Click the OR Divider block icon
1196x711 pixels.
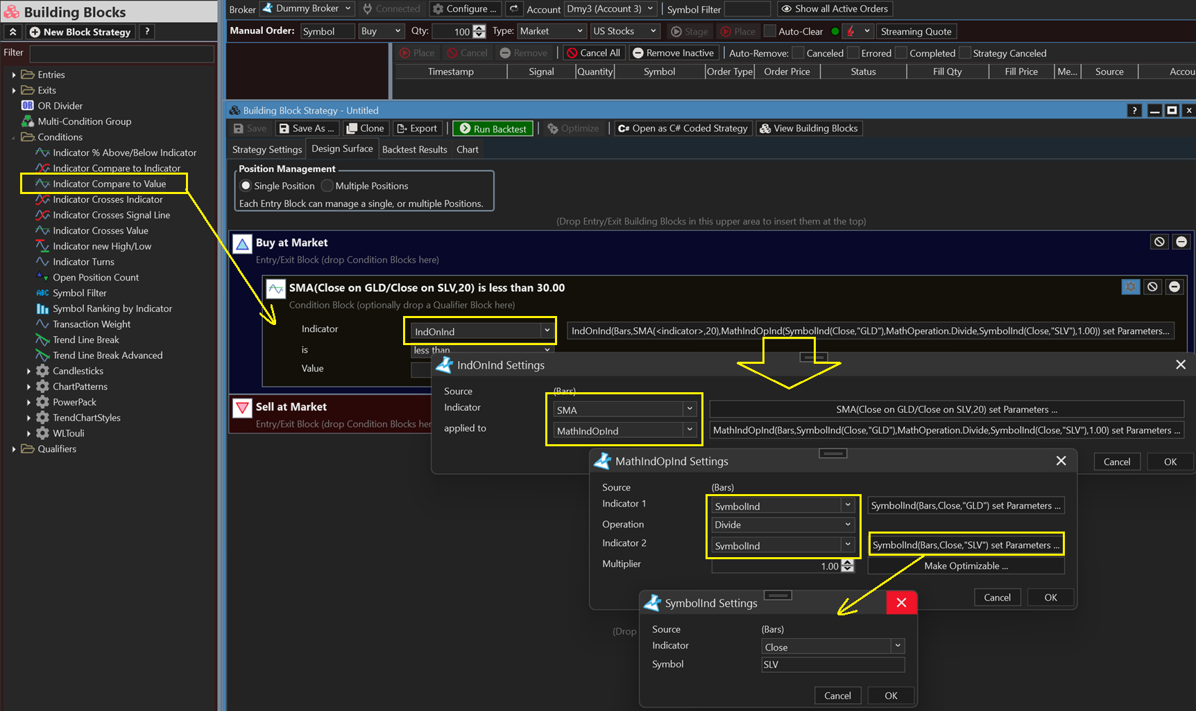coord(28,106)
